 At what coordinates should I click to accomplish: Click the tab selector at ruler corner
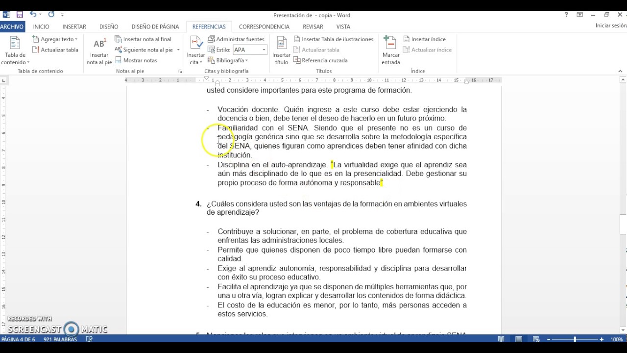click(4, 80)
